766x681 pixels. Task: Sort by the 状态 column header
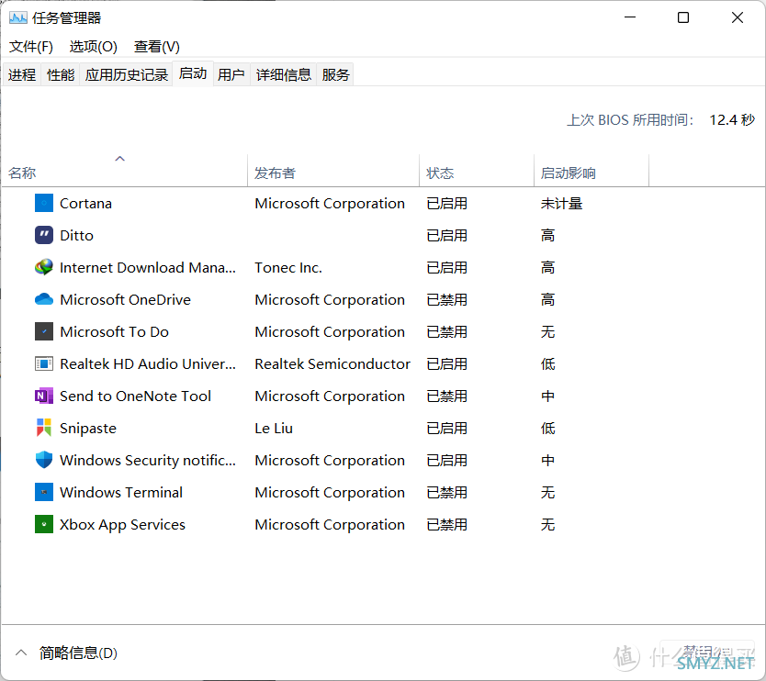click(477, 171)
